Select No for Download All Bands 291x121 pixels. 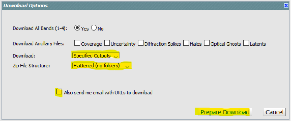(x=94, y=28)
